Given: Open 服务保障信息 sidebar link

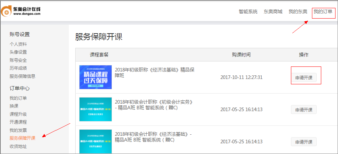Looking at the screenshot, I should [x=22, y=76].
